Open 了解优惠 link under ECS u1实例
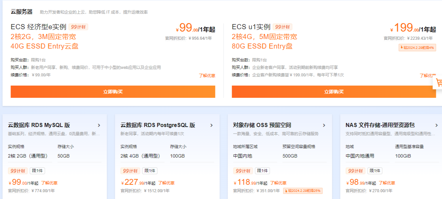The width and height of the screenshot is (442, 199). pos(428,75)
